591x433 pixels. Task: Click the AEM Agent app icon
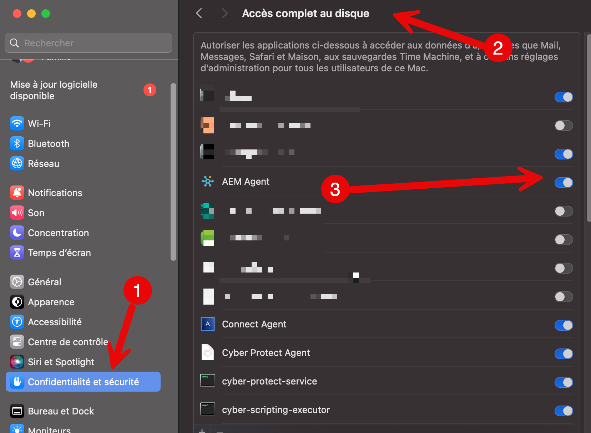pyautogui.click(x=207, y=182)
